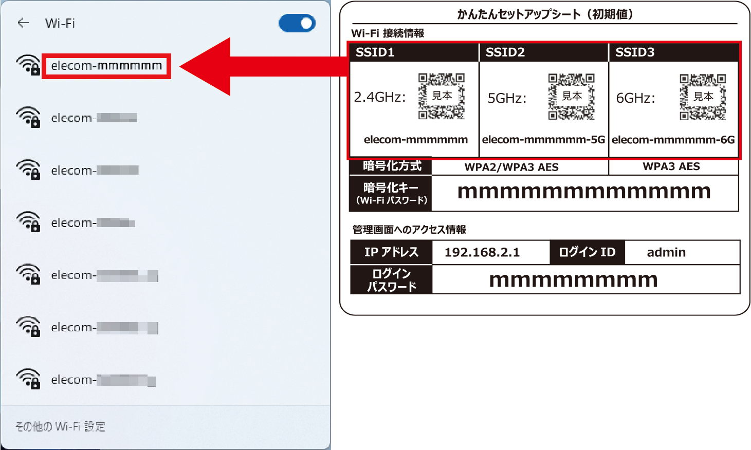Click the 暗号化キー (Wi-Fi パスワード) label
The width and height of the screenshot is (751, 450).
391,194
